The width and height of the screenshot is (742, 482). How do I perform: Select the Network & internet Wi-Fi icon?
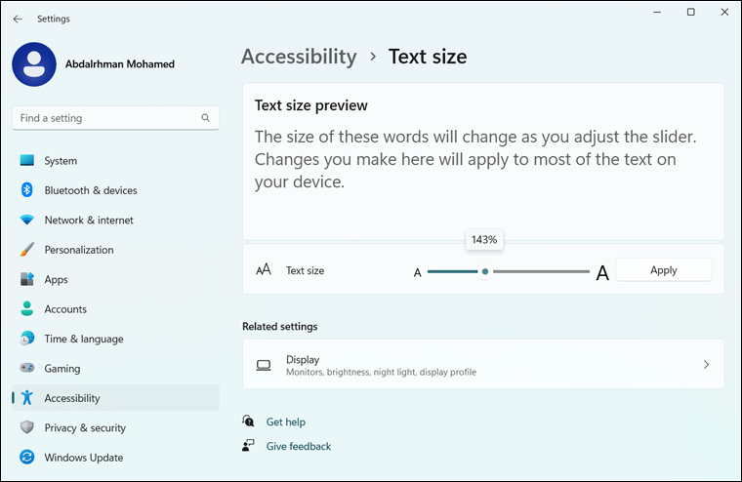[26, 221]
